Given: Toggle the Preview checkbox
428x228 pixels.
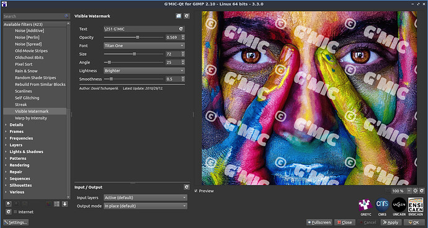Looking at the screenshot, I should [x=196, y=191].
